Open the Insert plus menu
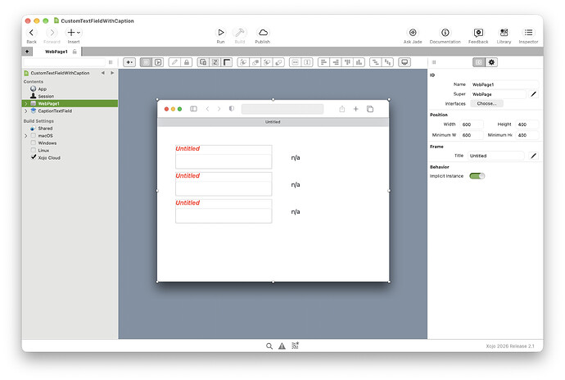Image resolution: width=565 pixels, height=380 pixels. (74, 33)
